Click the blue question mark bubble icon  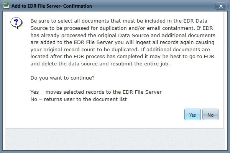point(16,23)
